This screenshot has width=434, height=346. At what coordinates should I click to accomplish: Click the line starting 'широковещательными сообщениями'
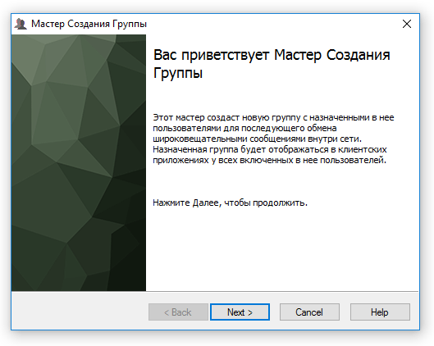[257, 139]
